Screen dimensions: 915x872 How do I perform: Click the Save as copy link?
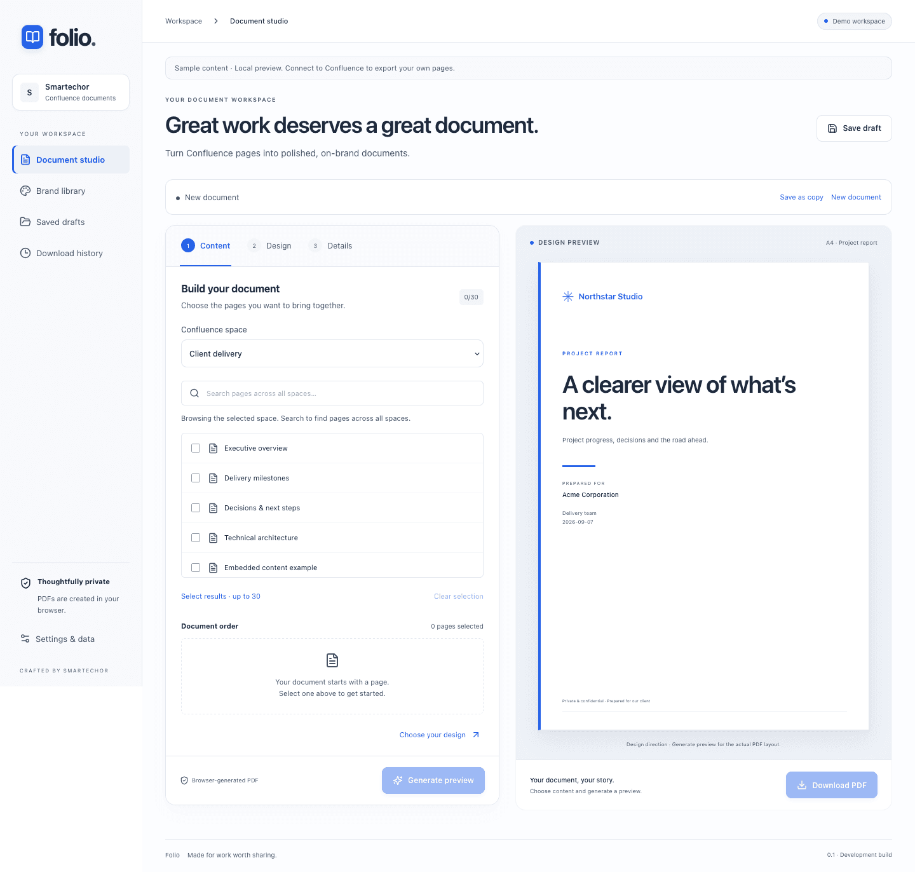coord(801,197)
